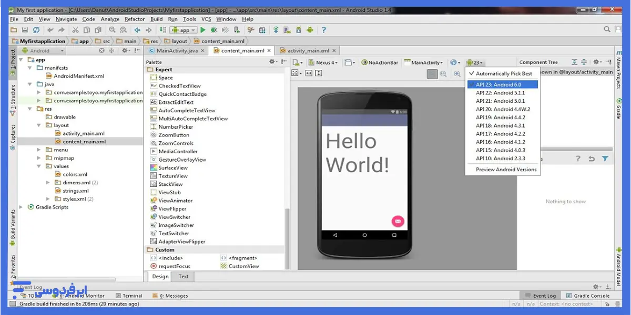Open the Gradle Console
The height and width of the screenshot is (315, 631).
point(588,296)
